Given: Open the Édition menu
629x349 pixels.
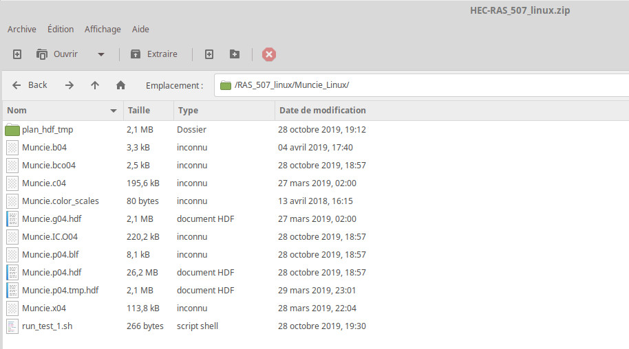Looking at the screenshot, I should [61, 30].
